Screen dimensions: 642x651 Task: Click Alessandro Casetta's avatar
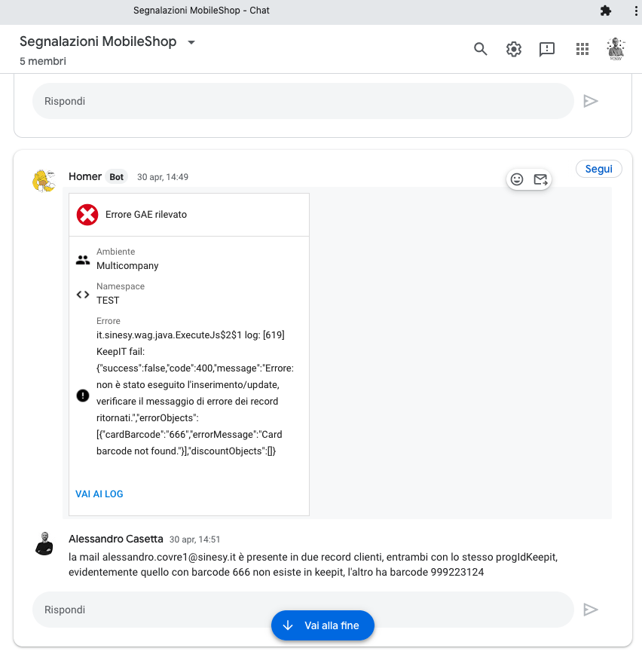pyautogui.click(x=44, y=543)
